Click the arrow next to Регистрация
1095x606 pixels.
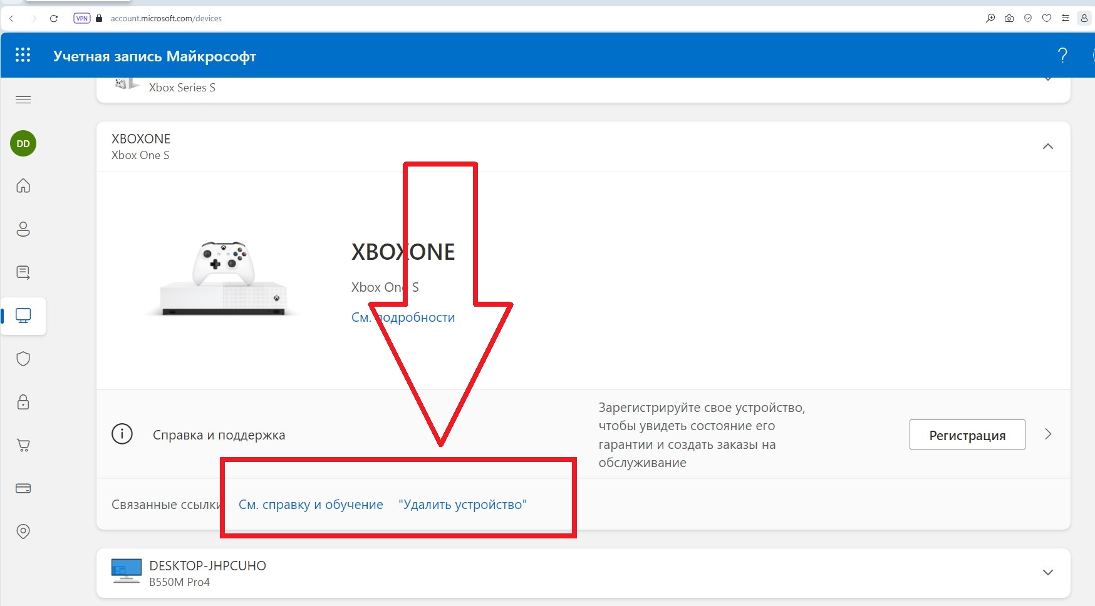[1048, 434]
